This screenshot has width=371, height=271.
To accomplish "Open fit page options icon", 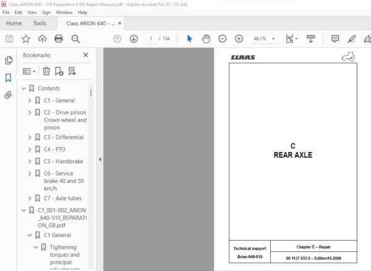I will (291, 39).
